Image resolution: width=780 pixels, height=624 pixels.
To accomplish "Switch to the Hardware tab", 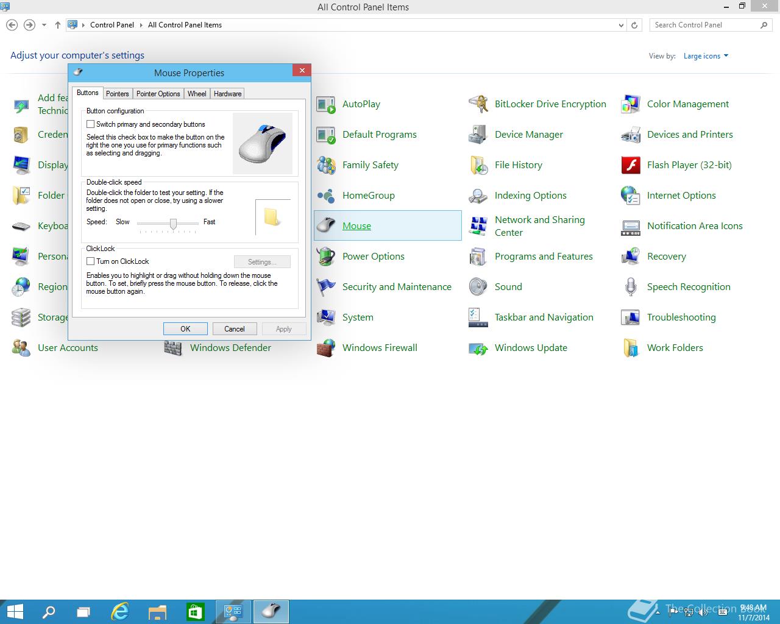I will 227,94.
